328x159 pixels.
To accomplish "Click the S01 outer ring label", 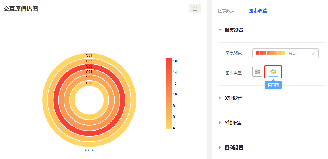I will tap(89, 55).
